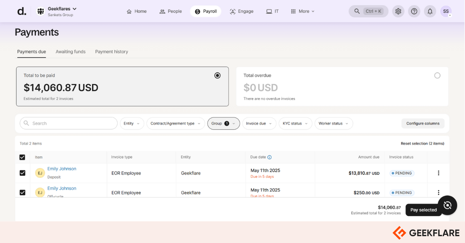
Task: Click the Pay selected button
Action: point(423,210)
